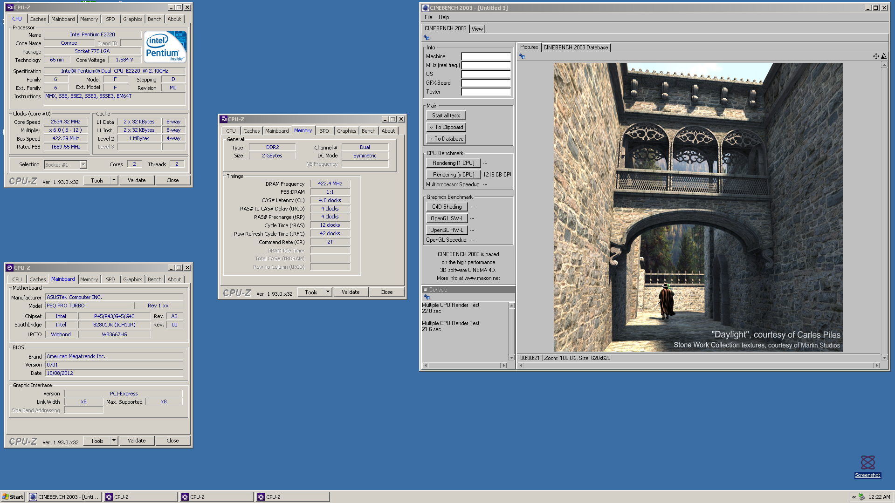Open the Help menu in CINEBENCH

pyautogui.click(x=444, y=17)
